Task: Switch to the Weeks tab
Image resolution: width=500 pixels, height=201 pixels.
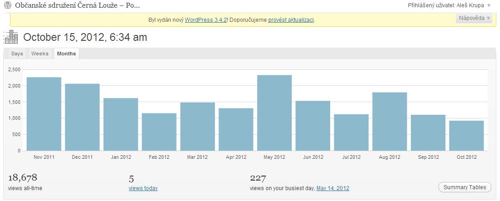Action: tap(40, 54)
